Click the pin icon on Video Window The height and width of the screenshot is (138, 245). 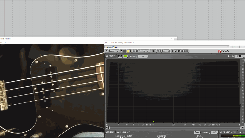[x=172, y=39]
